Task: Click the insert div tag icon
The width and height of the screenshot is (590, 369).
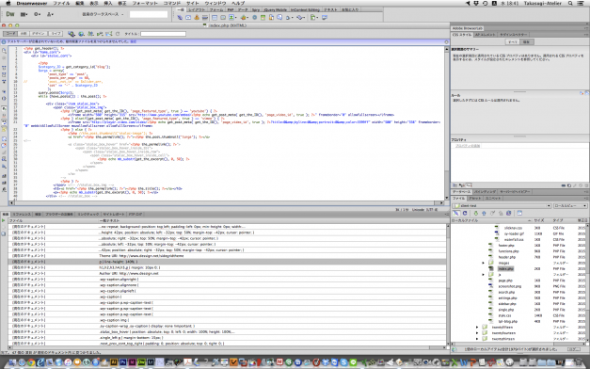Action: [x=223, y=17]
